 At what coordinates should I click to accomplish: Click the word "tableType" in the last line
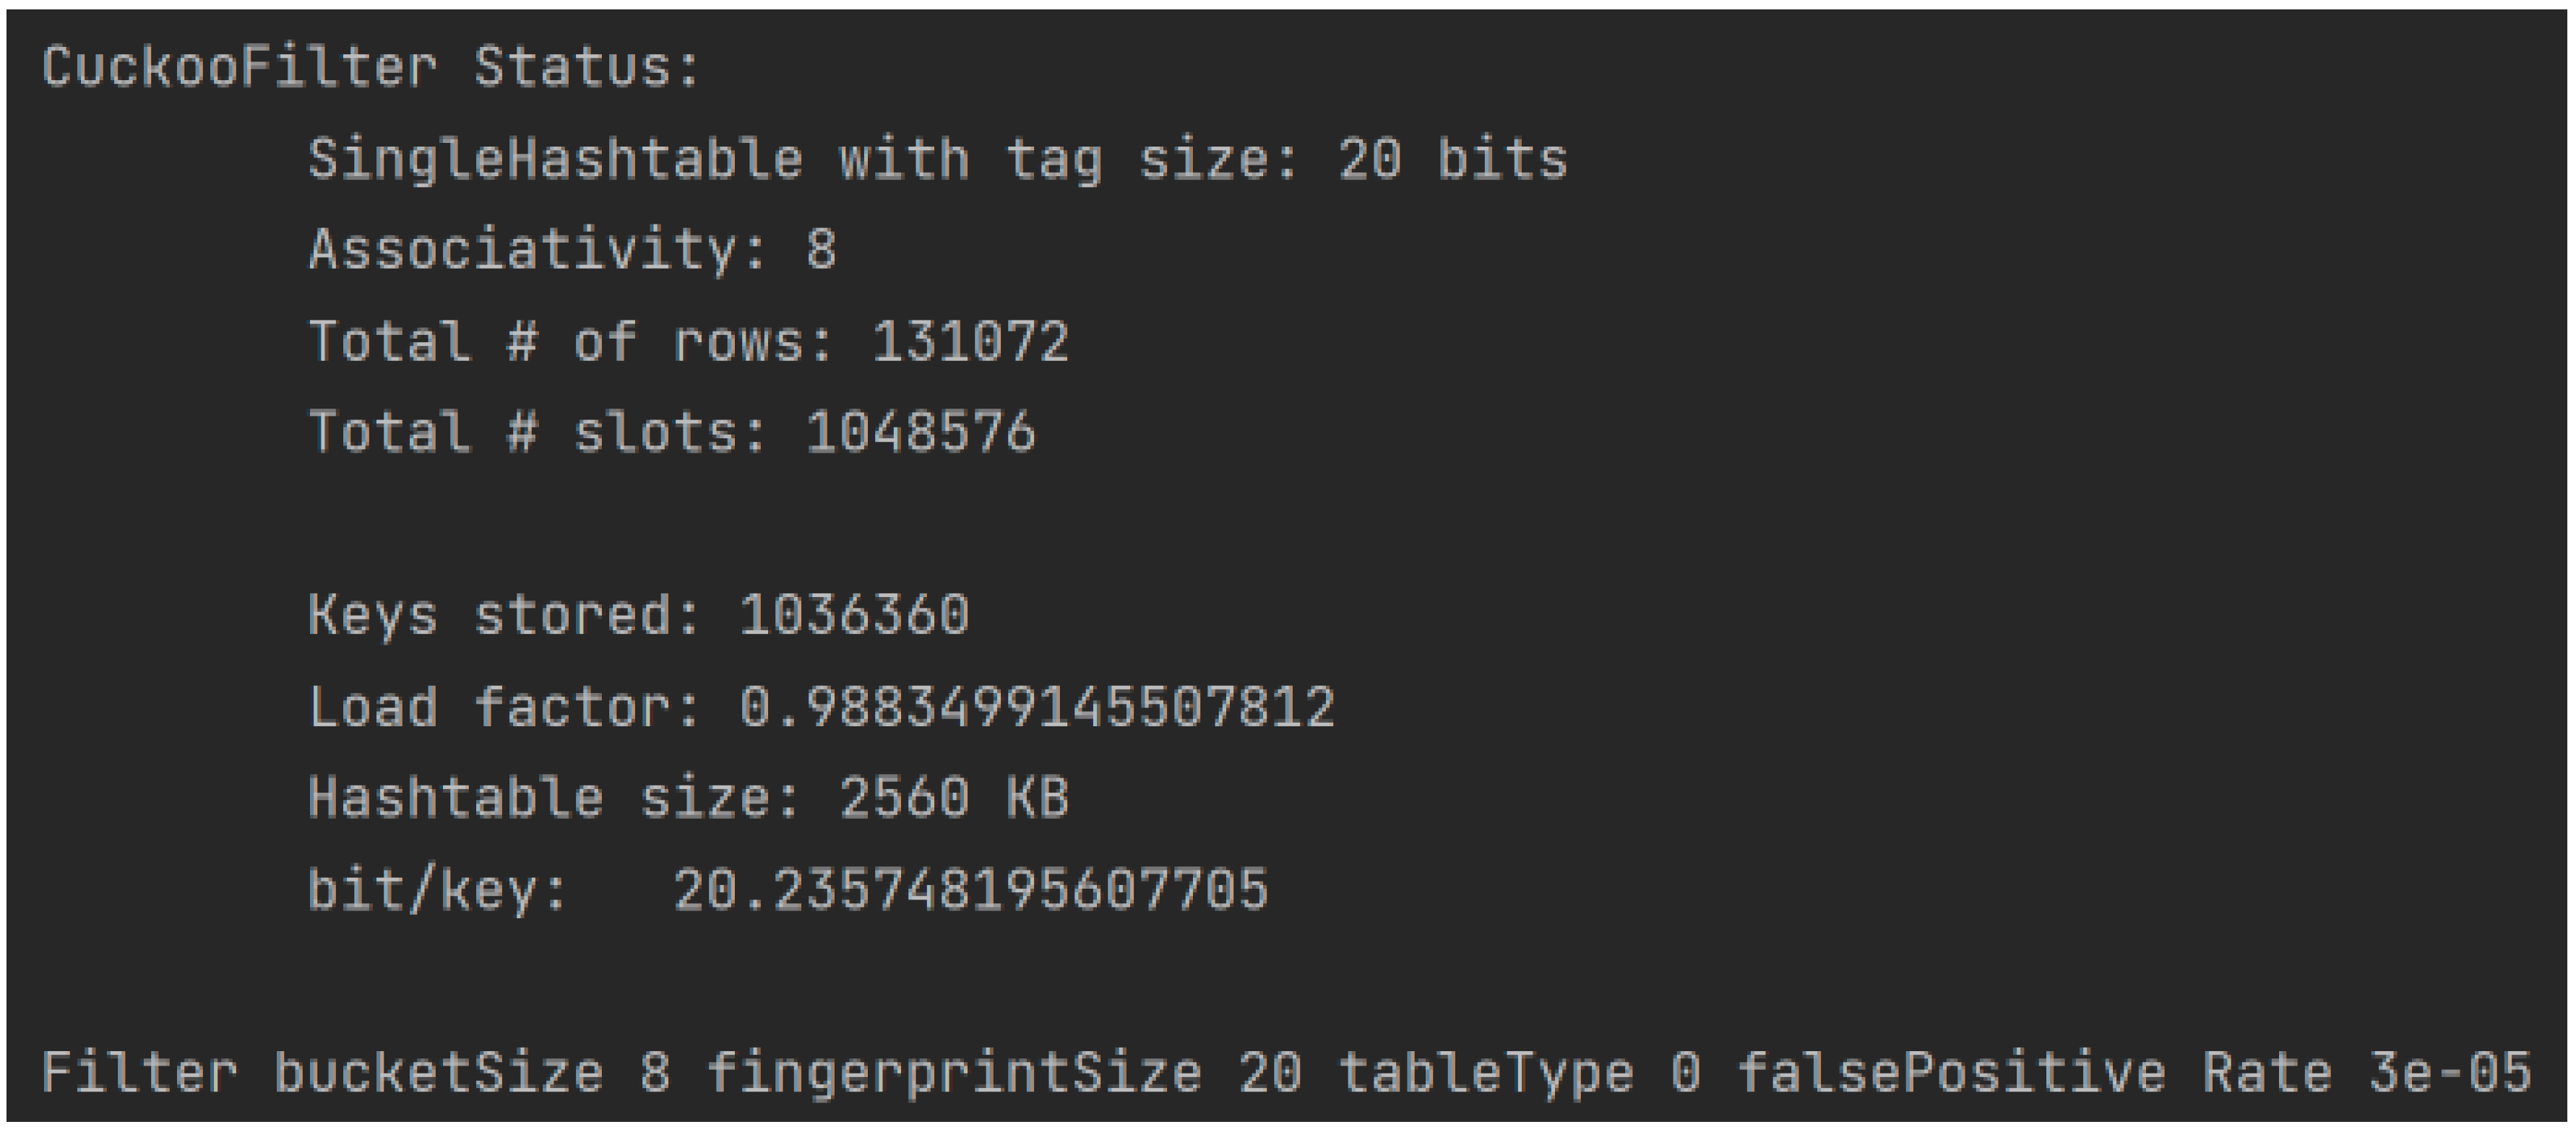click(1486, 1073)
